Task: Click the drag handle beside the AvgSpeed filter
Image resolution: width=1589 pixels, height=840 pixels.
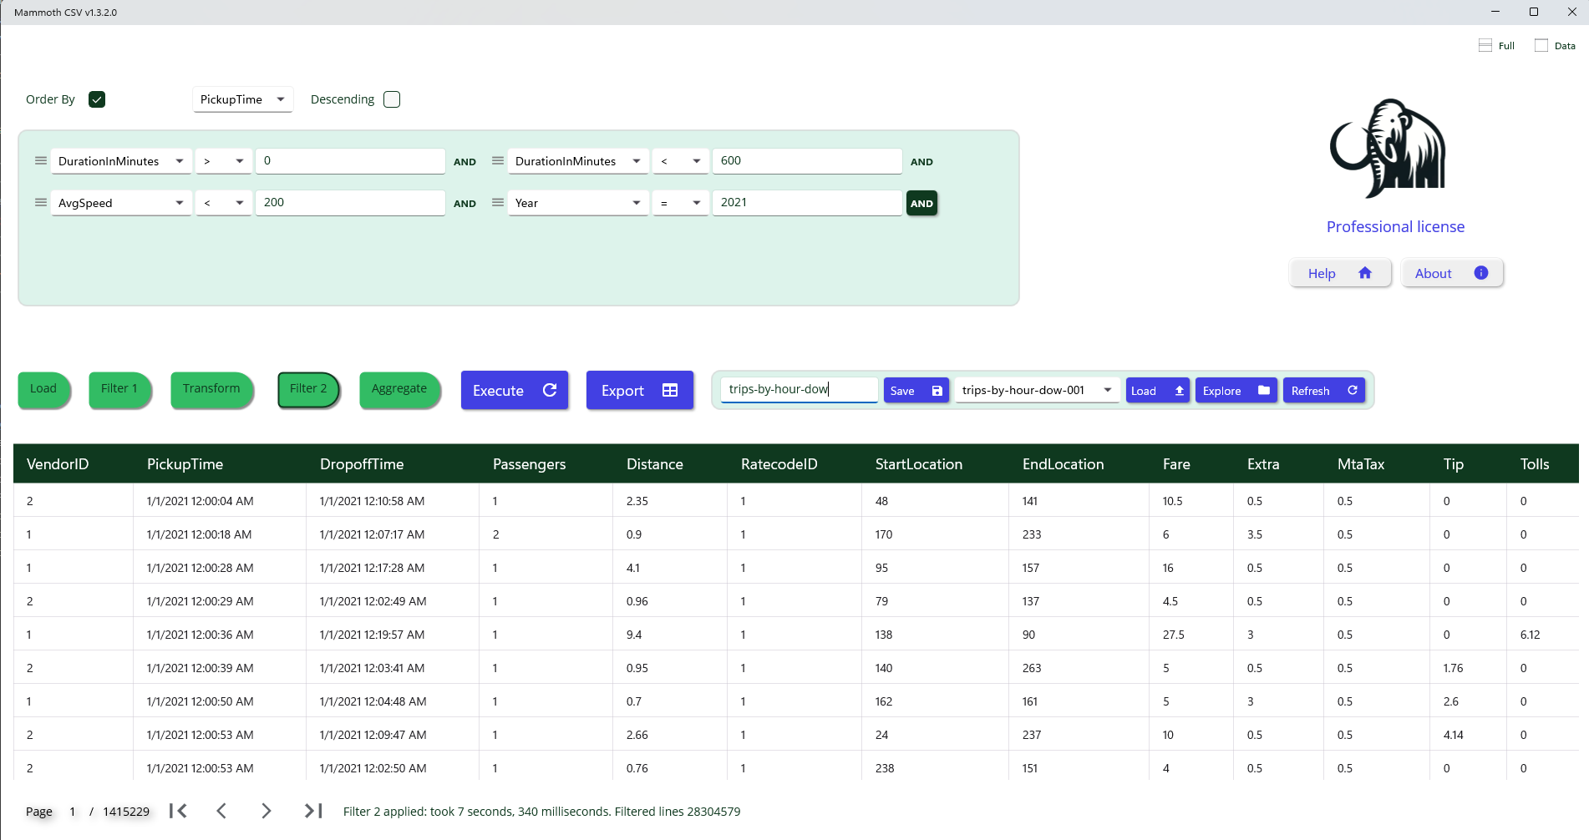Action: (x=40, y=203)
